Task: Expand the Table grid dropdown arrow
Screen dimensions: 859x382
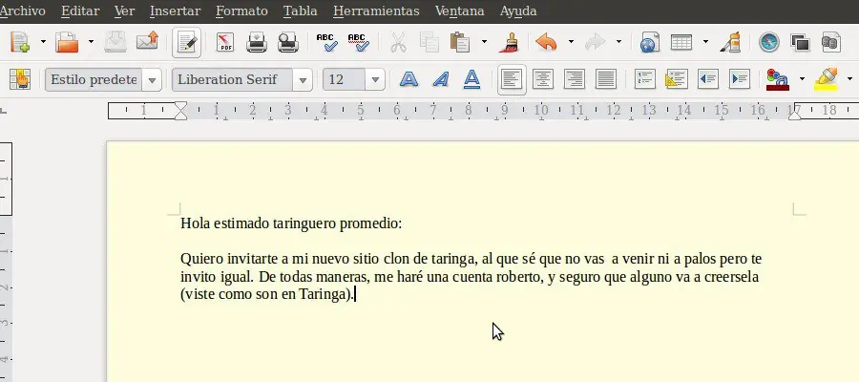Action: pyautogui.click(x=705, y=42)
